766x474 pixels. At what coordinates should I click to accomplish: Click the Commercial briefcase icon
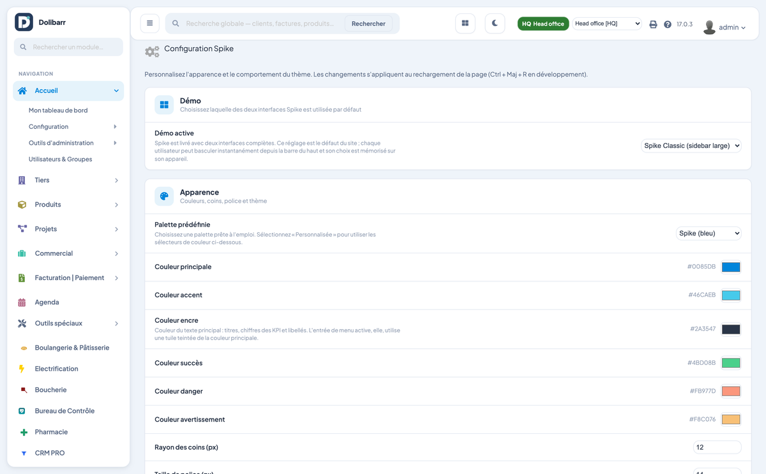point(22,253)
